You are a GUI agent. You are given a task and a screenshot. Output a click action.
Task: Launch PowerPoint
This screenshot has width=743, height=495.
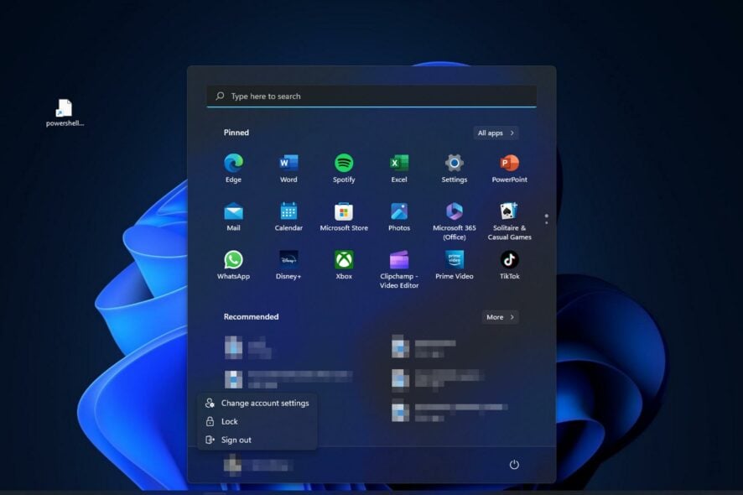pyautogui.click(x=509, y=169)
